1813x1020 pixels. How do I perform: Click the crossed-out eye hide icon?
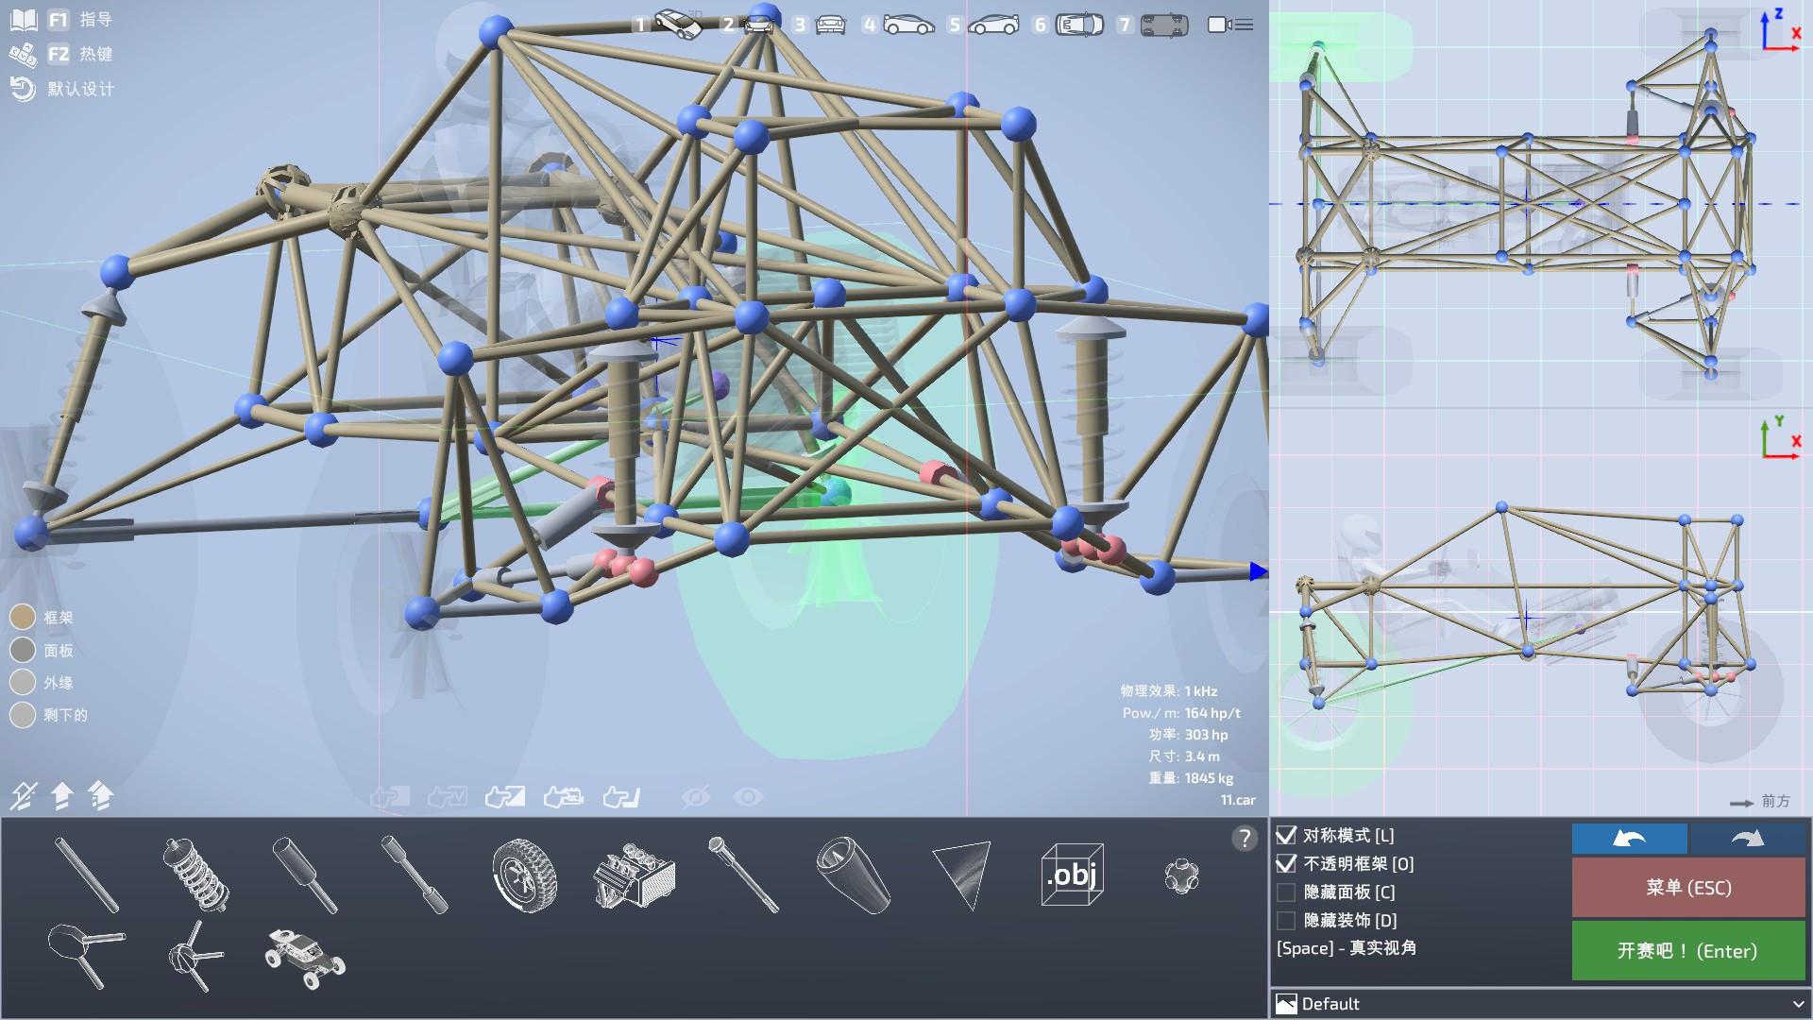pyautogui.click(x=696, y=798)
